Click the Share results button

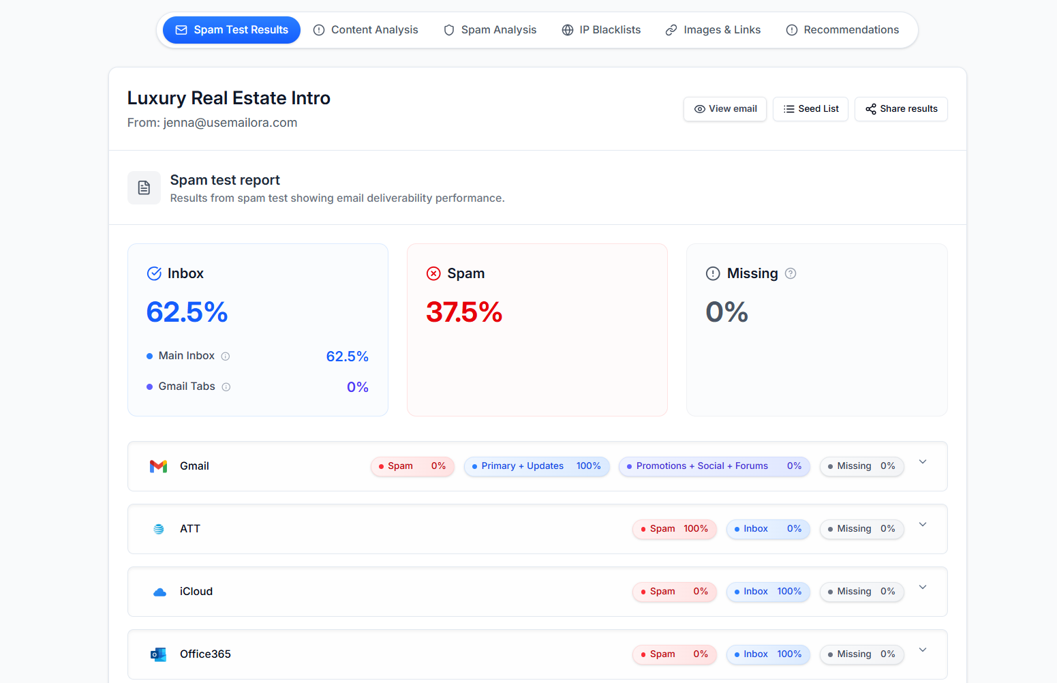pos(901,109)
